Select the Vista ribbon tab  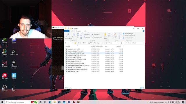pos(85,31)
